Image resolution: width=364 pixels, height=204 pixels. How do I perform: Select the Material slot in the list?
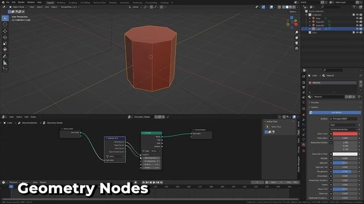click(332, 83)
